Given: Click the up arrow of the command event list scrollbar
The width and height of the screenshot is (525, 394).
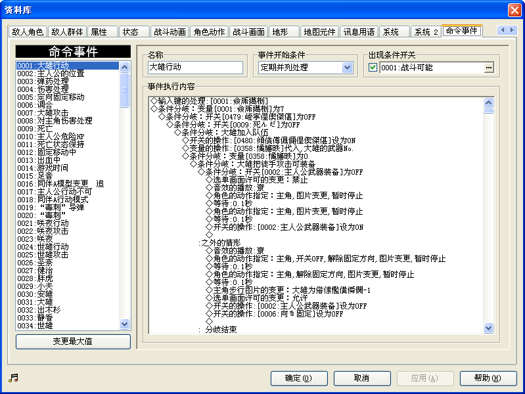Looking at the screenshot, I should [125, 66].
